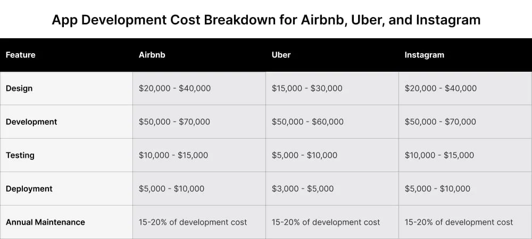The image size is (532, 239).
Task: Select Instagram's Annual Maintenance cell
Action: point(459,222)
